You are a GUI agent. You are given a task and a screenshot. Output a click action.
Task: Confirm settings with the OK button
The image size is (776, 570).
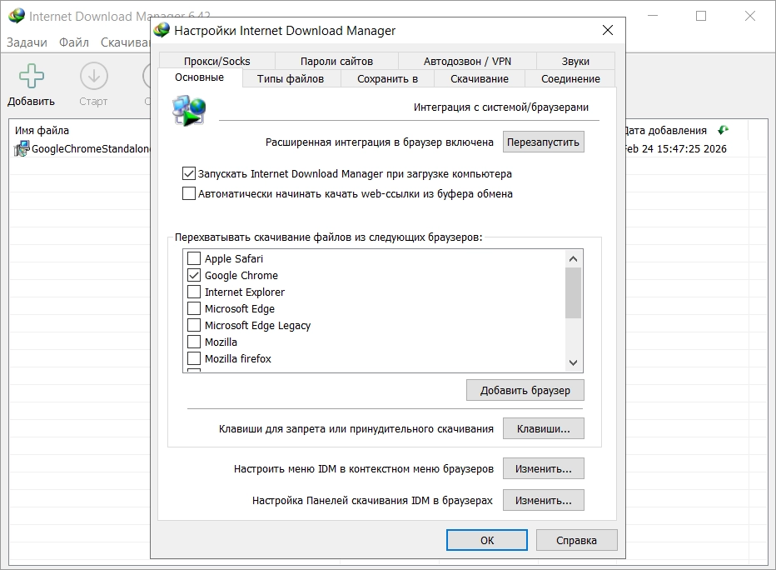487,540
